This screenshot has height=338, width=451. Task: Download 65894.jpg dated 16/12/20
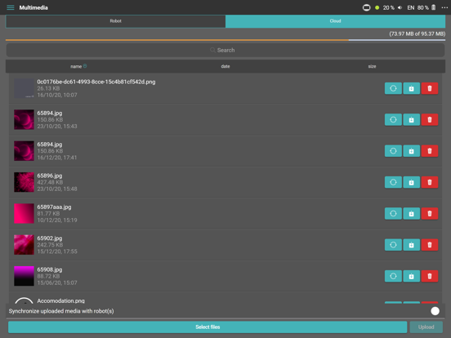click(411, 151)
